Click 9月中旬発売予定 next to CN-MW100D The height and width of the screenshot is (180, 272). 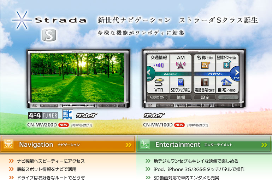[197, 125]
